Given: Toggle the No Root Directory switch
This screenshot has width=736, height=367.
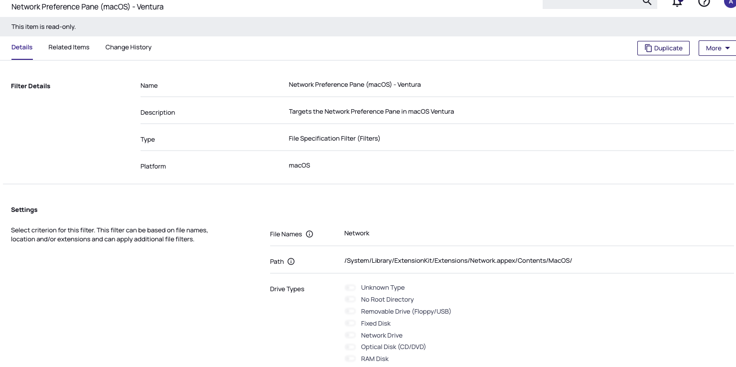Looking at the screenshot, I should 350,300.
